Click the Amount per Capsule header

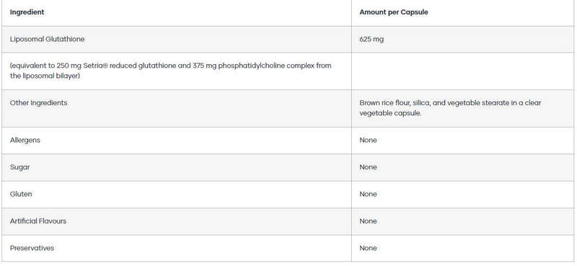coord(393,12)
